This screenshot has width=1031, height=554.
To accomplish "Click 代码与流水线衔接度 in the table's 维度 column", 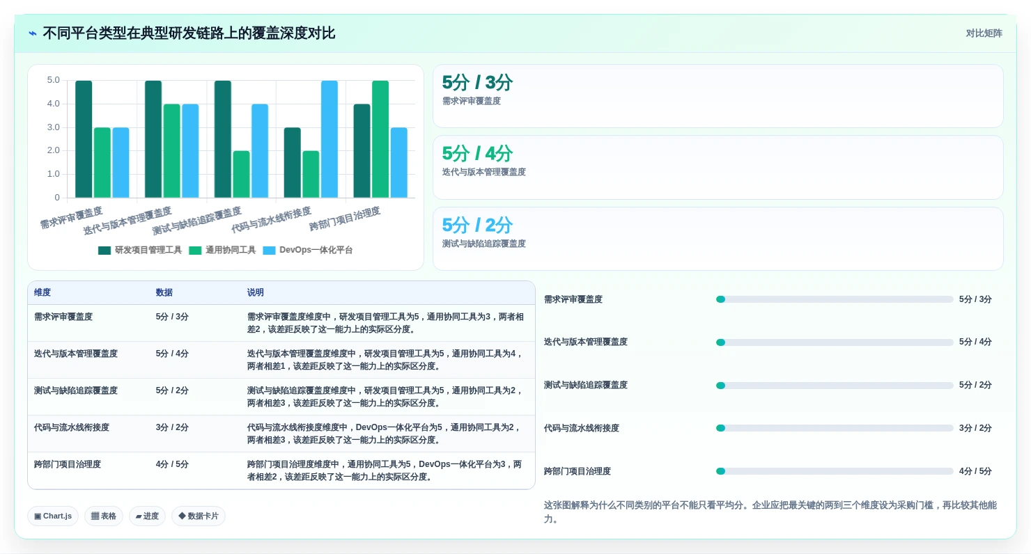I will point(72,427).
